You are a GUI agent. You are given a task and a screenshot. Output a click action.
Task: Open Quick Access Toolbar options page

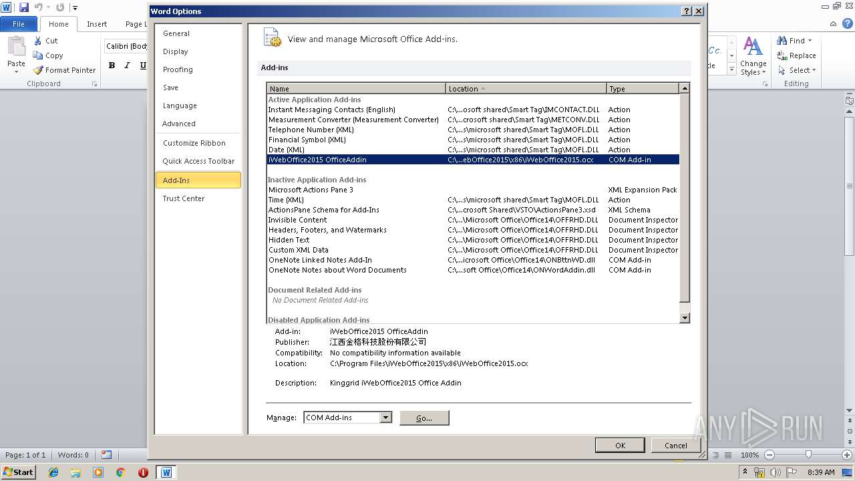pos(198,161)
